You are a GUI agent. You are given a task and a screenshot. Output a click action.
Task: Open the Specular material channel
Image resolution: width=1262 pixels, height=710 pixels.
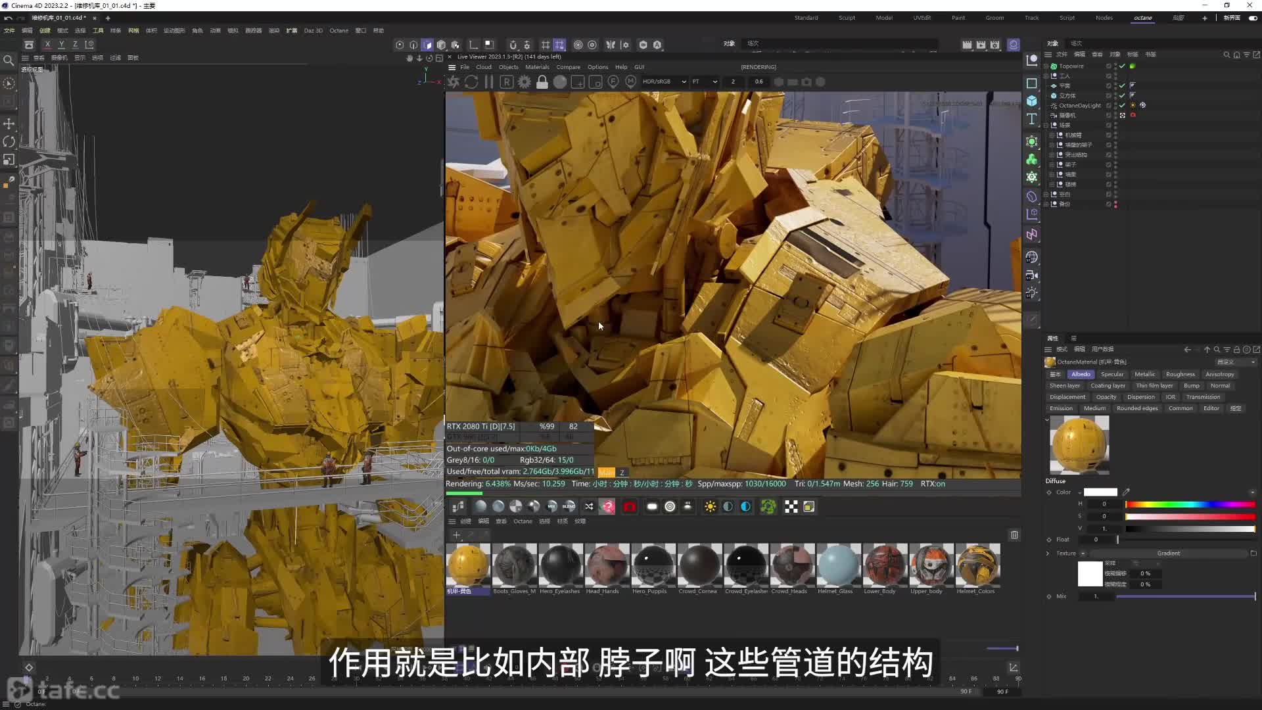(1112, 374)
